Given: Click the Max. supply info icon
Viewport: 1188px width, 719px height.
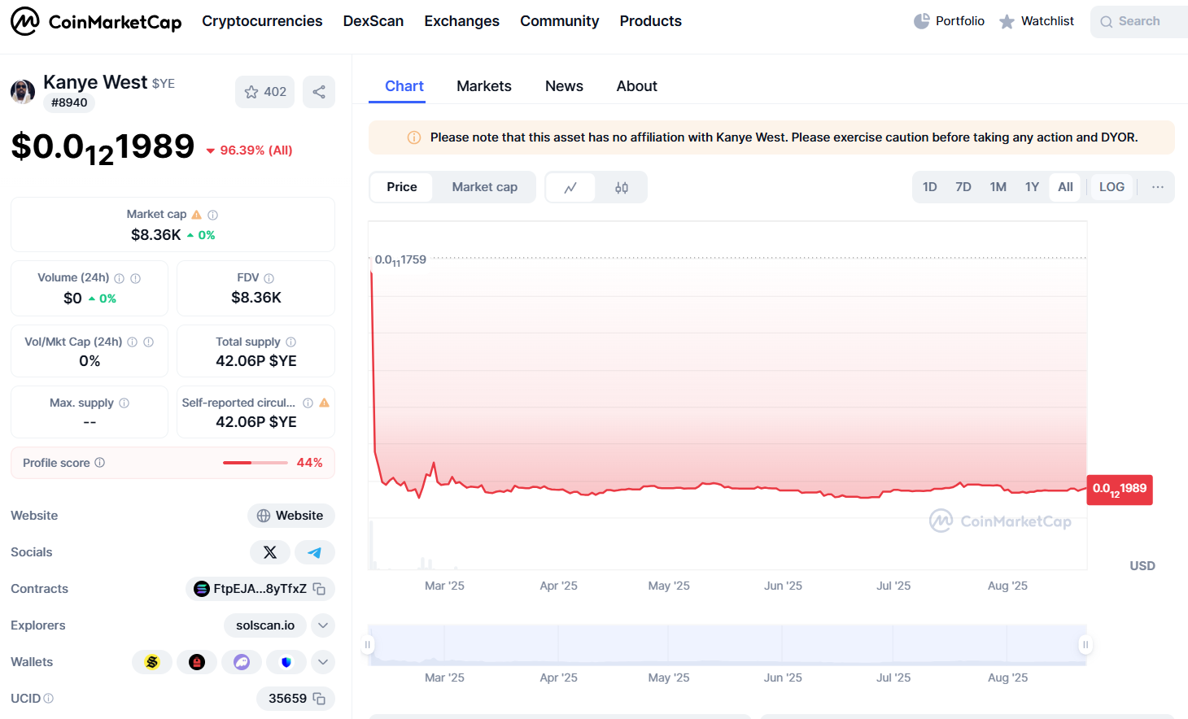Looking at the screenshot, I should (x=124, y=403).
